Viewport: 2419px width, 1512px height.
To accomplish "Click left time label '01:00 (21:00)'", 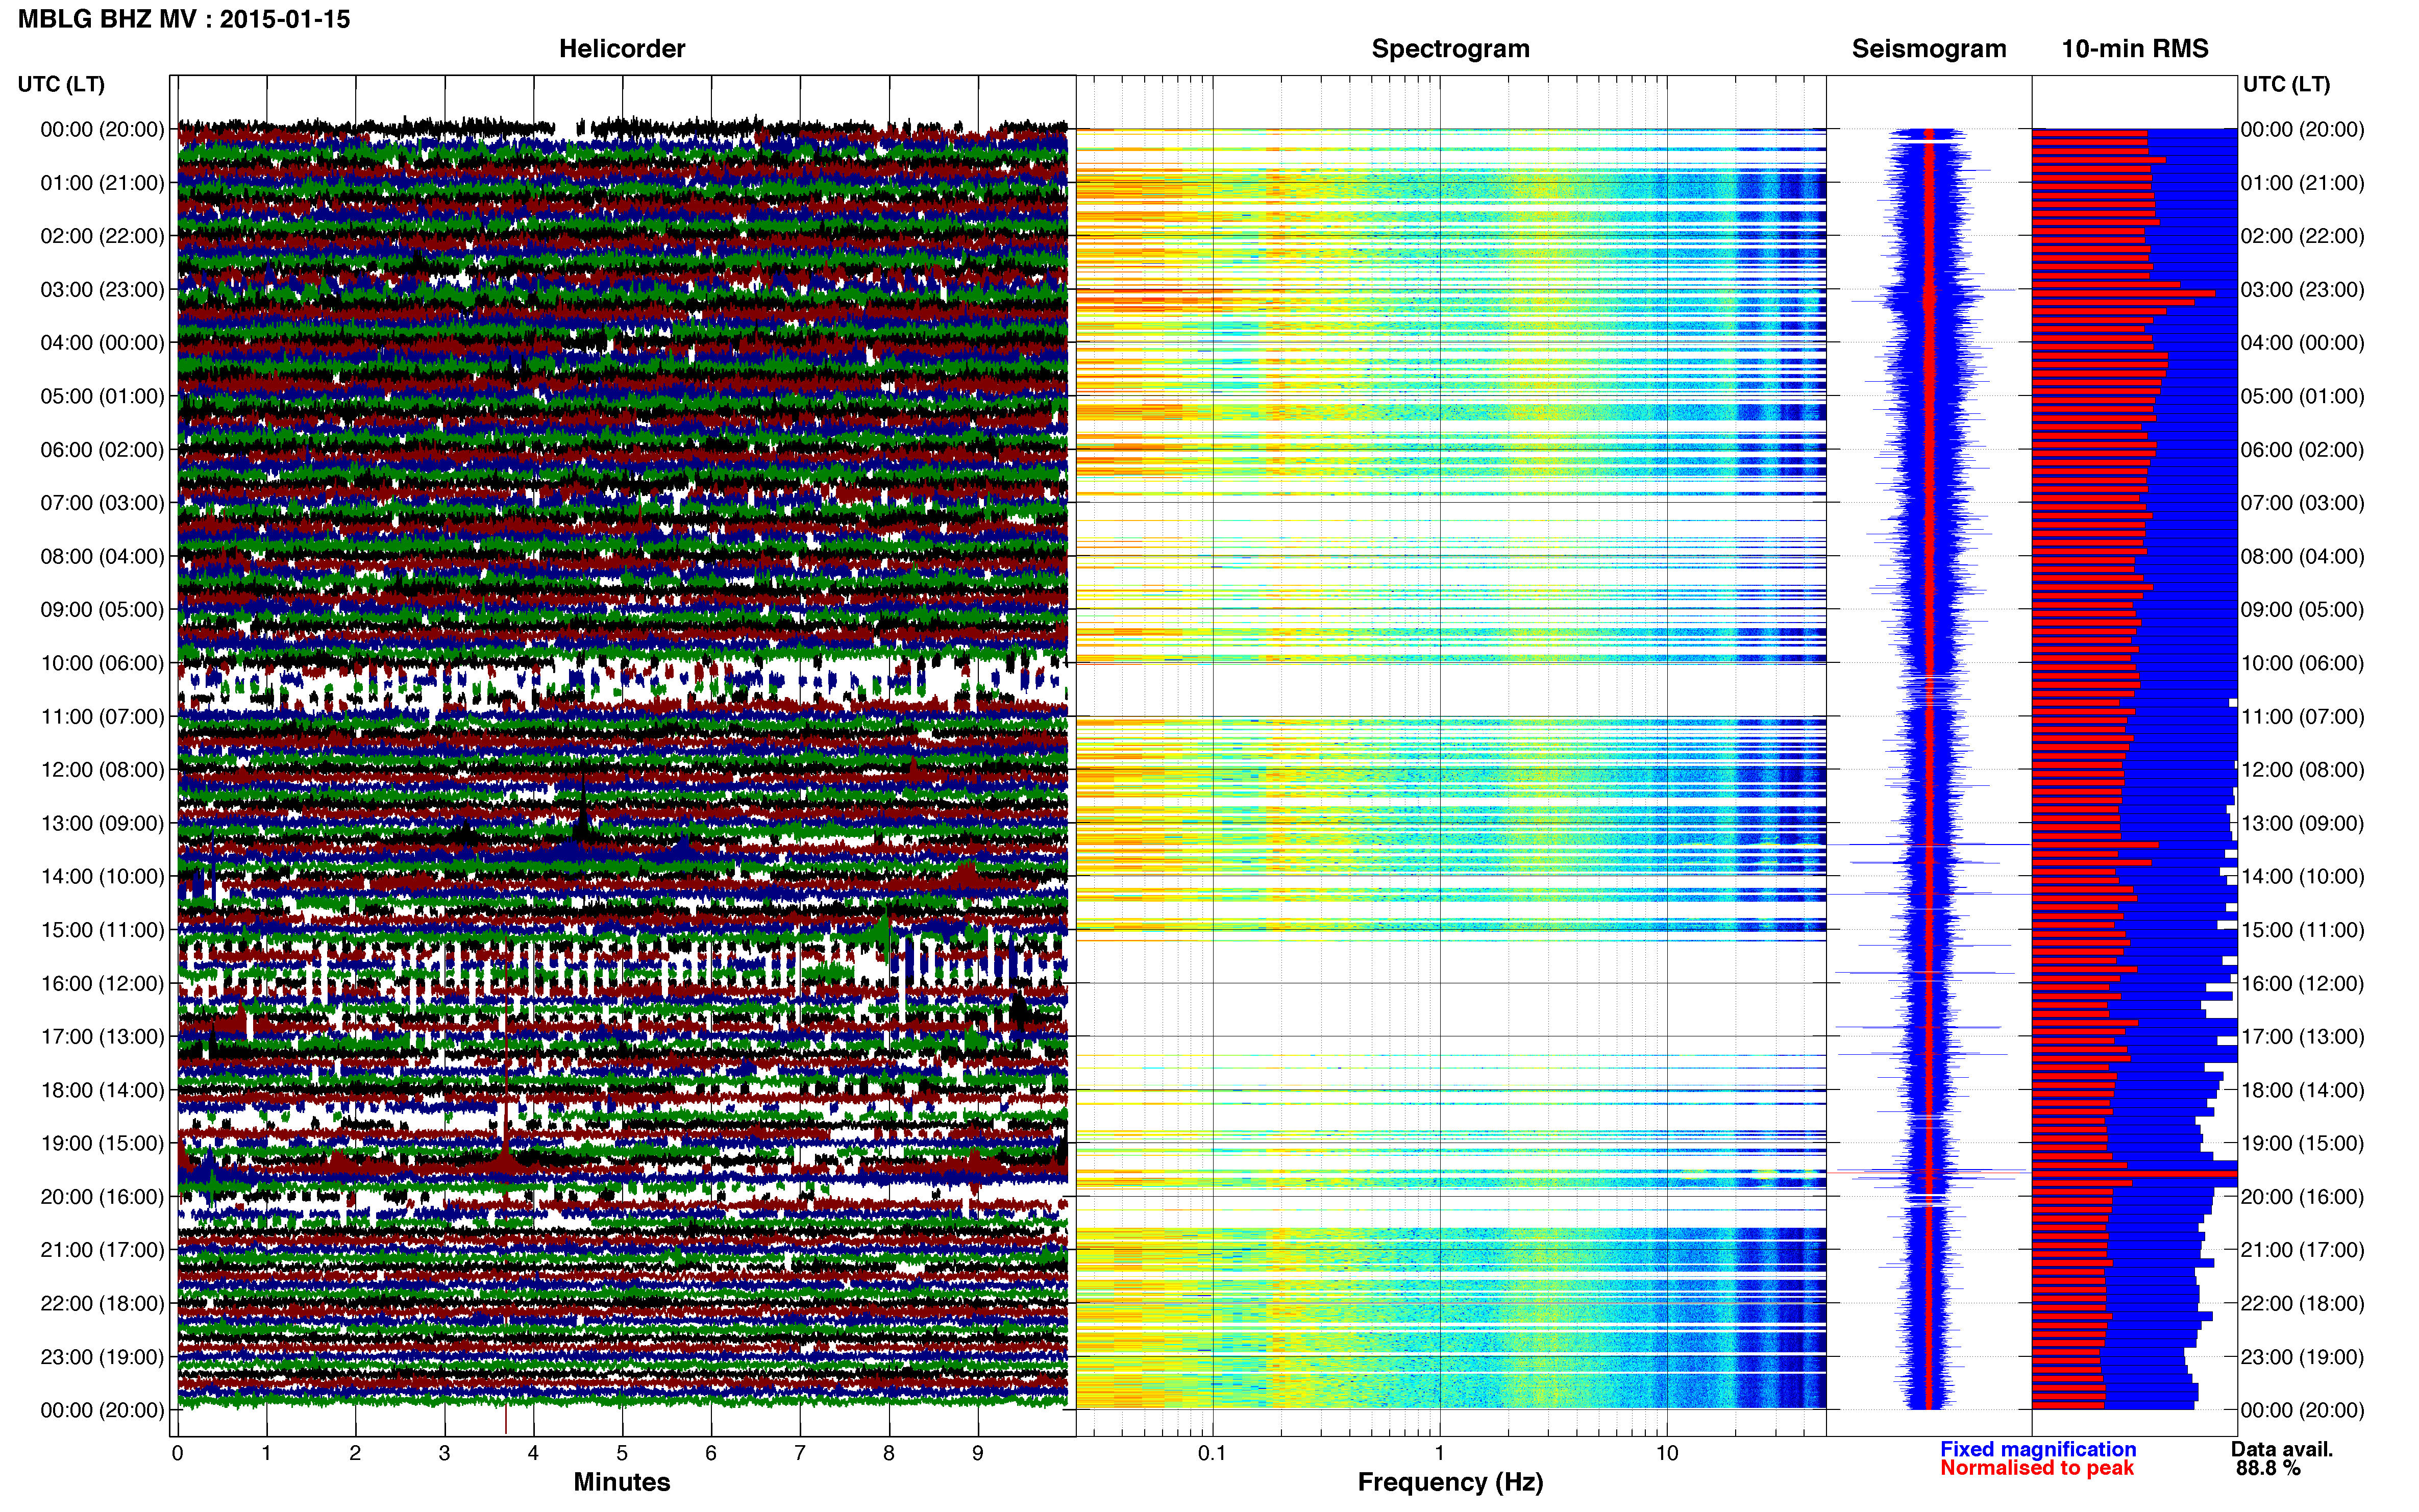I will coord(102,183).
